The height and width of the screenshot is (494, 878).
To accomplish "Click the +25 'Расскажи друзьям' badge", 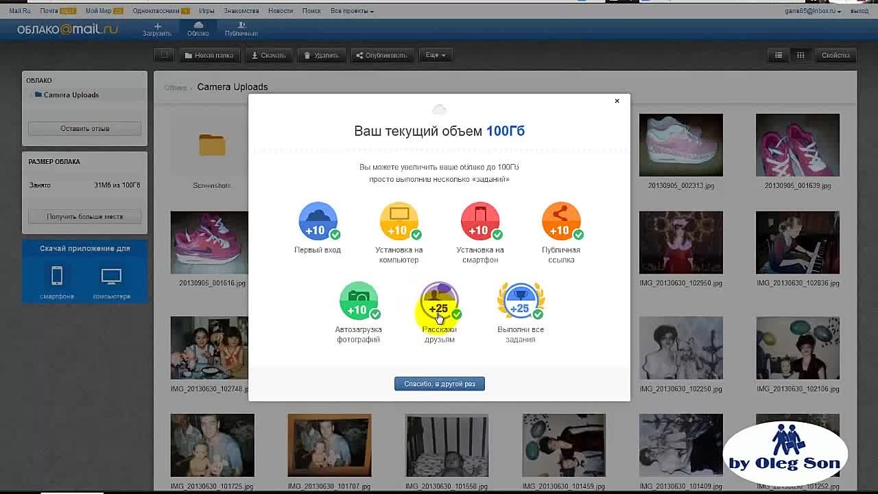I will pyautogui.click(x=440, y=301).
